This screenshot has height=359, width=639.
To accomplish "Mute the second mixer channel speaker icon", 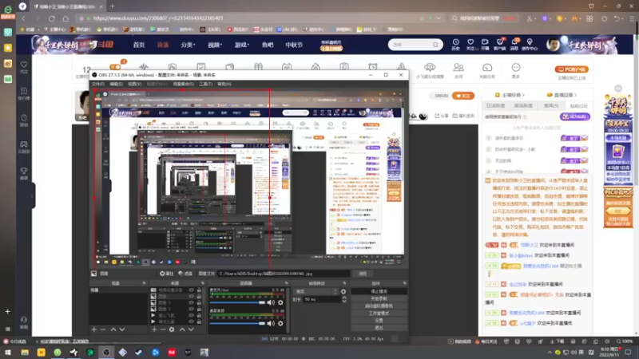I will [271, 323].
